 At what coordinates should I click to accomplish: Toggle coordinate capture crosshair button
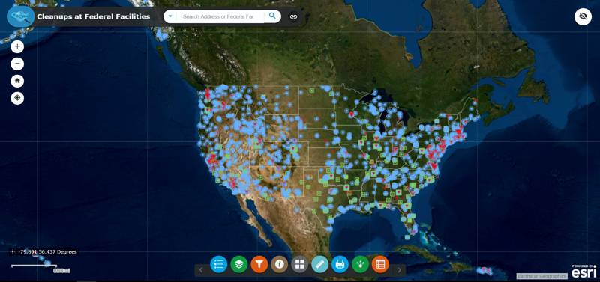tap(12, 252)
